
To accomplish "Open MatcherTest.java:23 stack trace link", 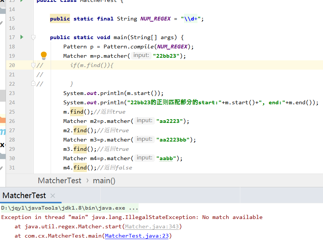I will (x=137, y=236).
